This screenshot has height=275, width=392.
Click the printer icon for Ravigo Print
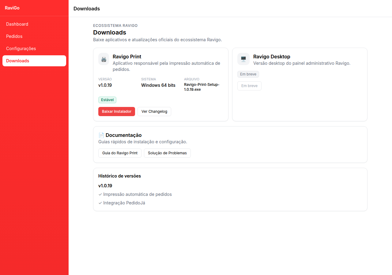click(x=104, y=59)
